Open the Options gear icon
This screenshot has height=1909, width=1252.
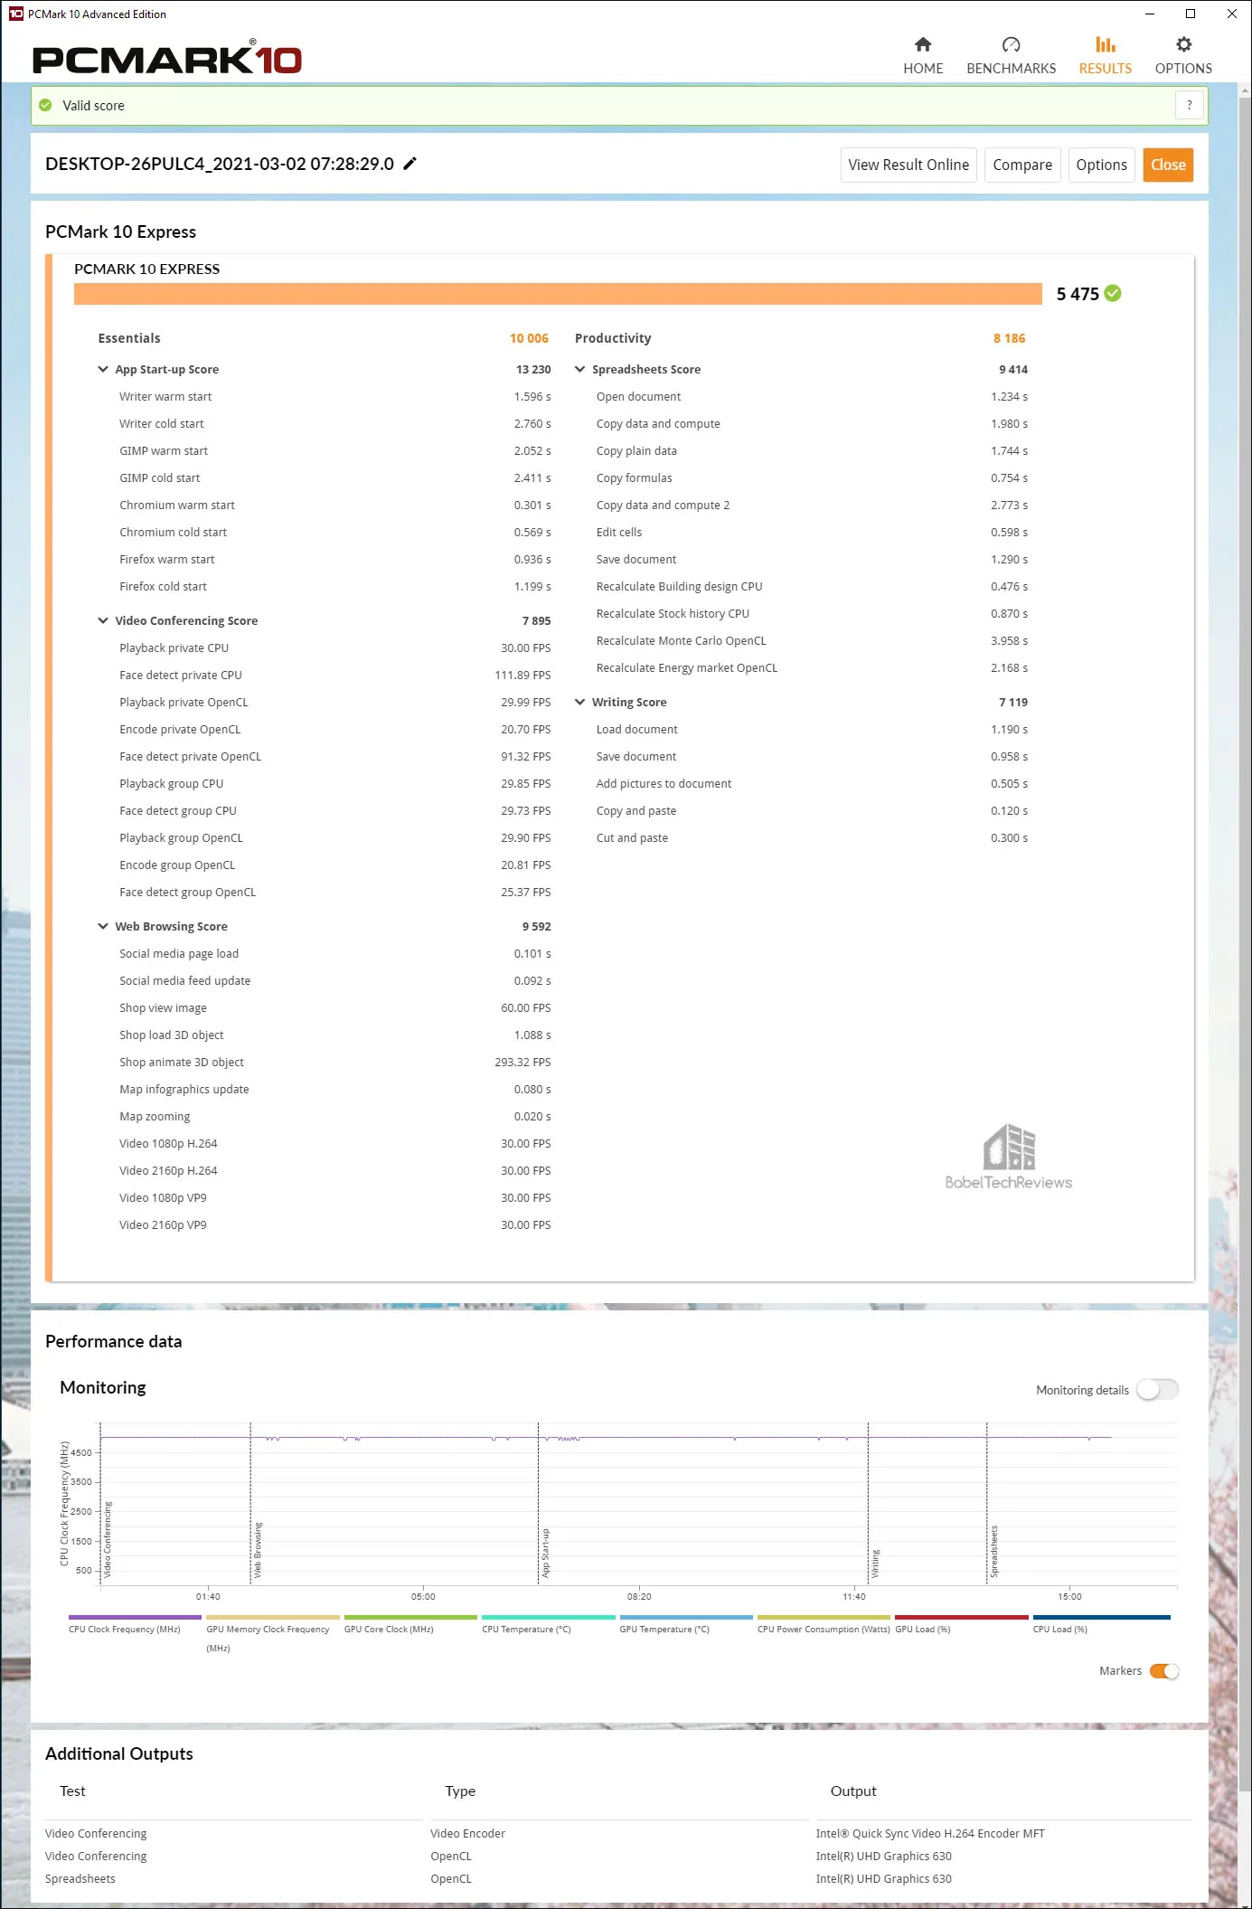tap(1183, 44)
